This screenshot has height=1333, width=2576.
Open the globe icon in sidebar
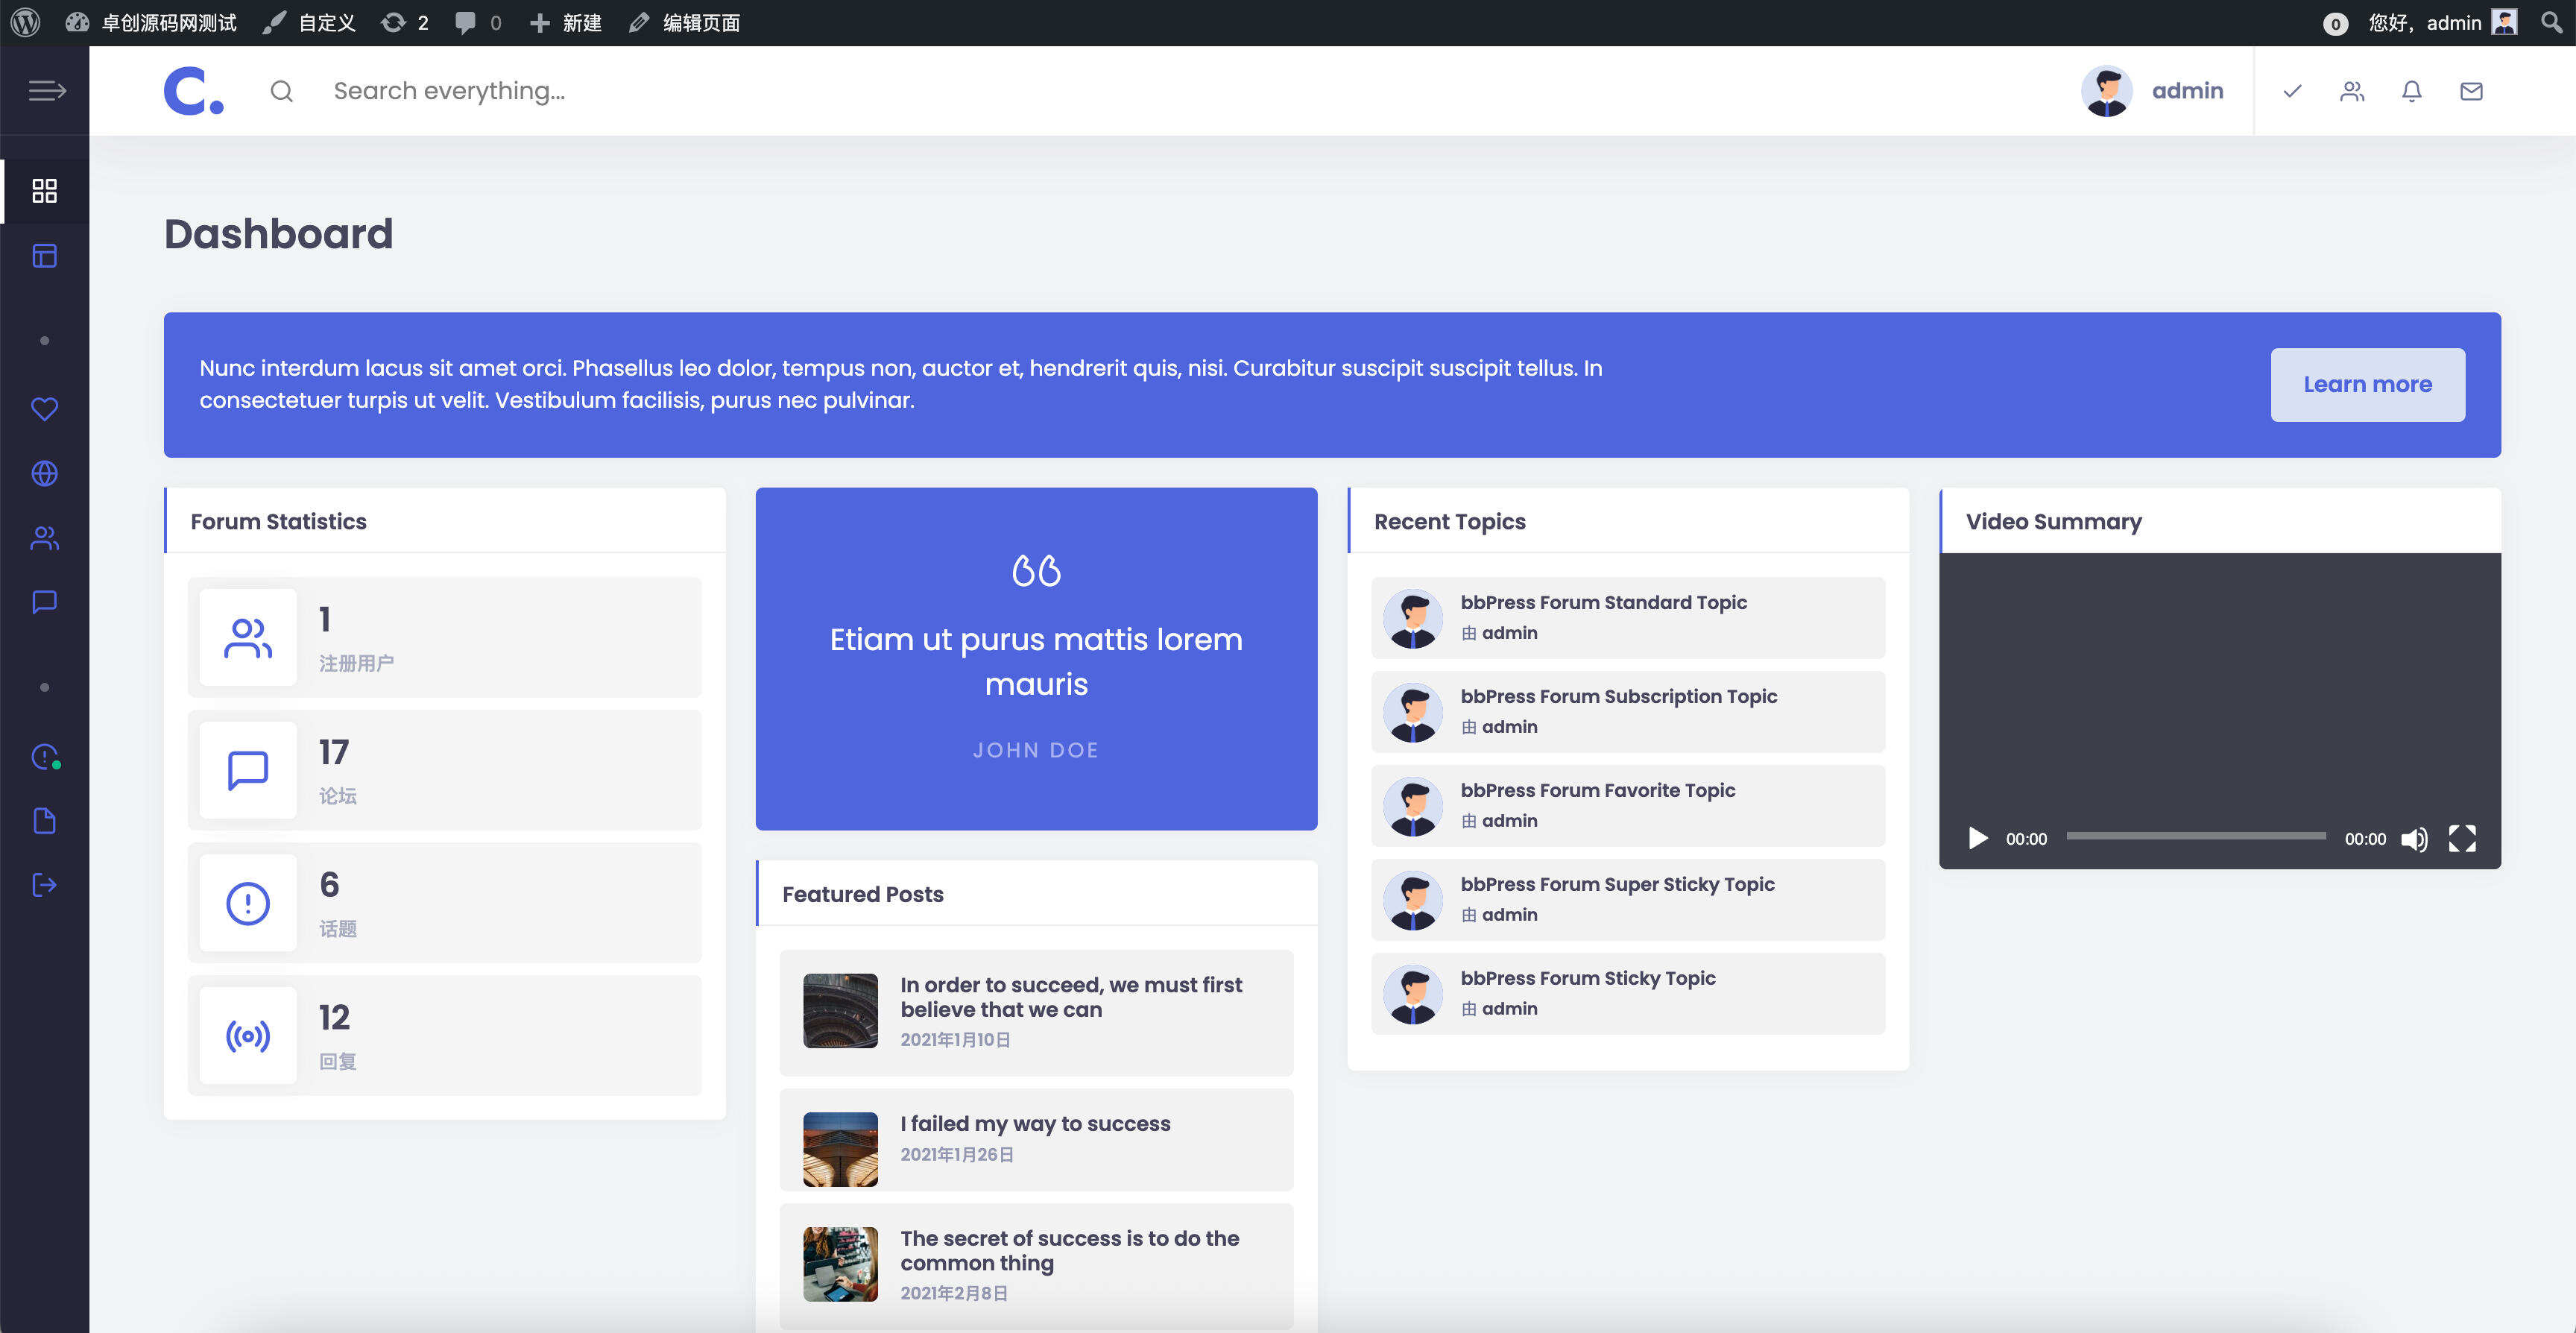coord(44,473)
